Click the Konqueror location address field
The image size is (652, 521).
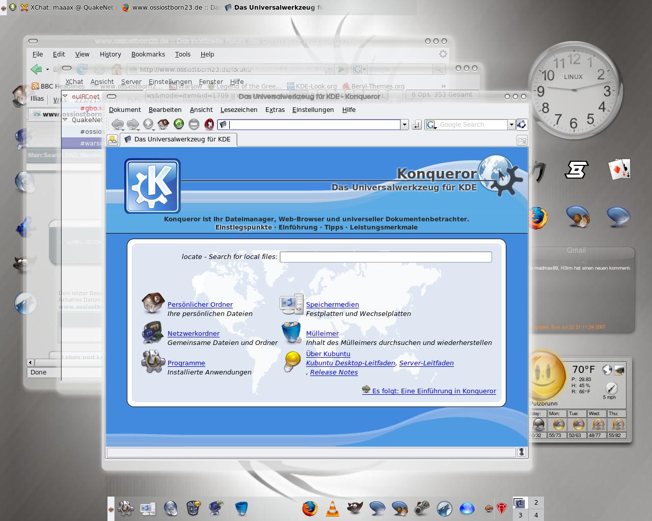tap(309, 125)
